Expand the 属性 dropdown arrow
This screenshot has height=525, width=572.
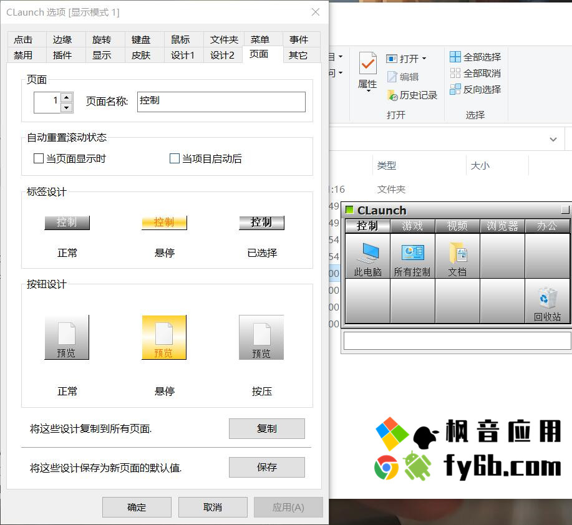[x=369, y=91]
